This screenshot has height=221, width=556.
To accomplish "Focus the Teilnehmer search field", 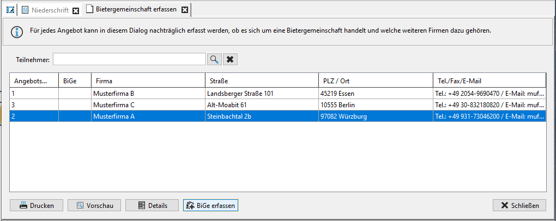I will 129,59.
